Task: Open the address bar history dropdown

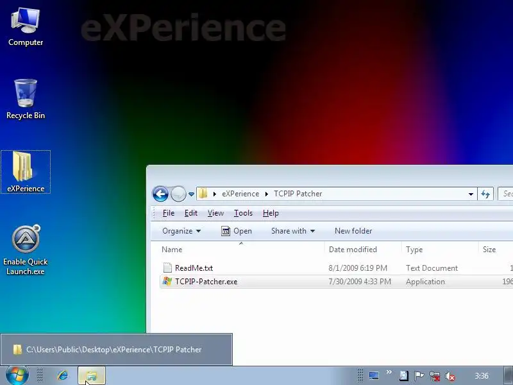Action: 471,194
